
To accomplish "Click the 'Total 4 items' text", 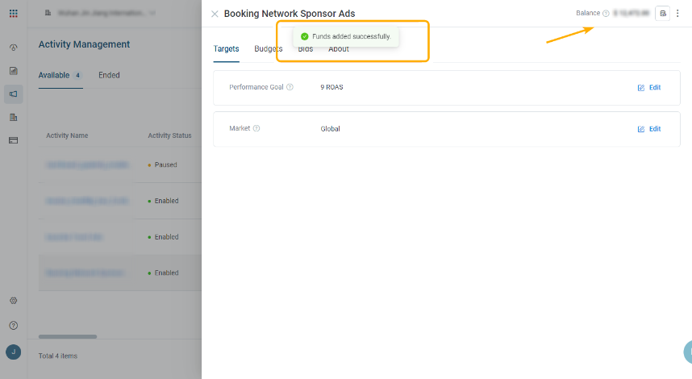I will pyautogui.click(x=58, y=356).
